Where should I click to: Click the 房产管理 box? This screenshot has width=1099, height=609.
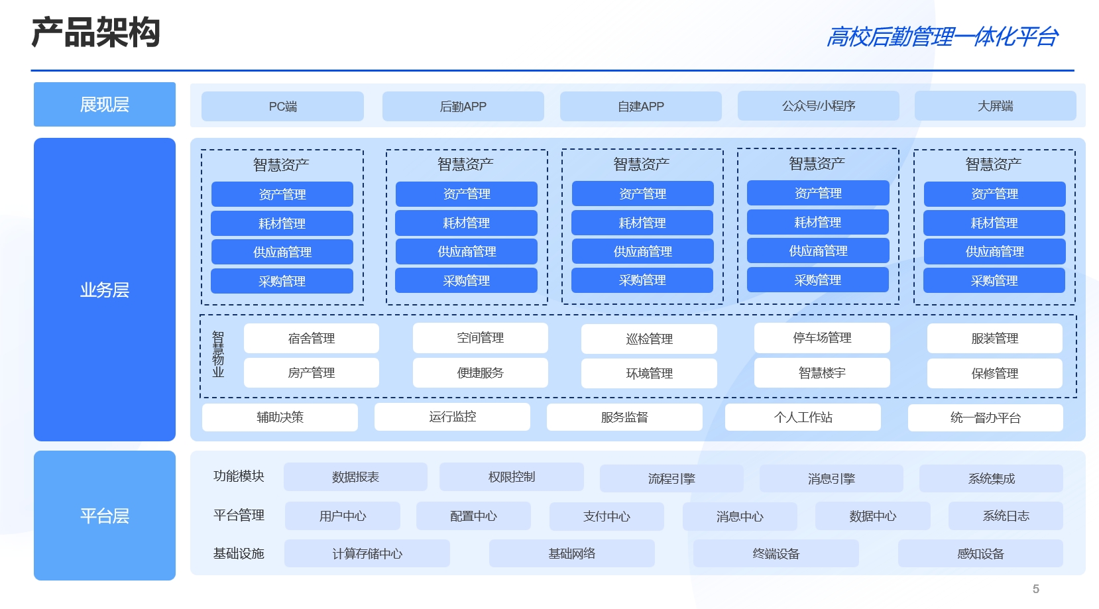(312, 372)
